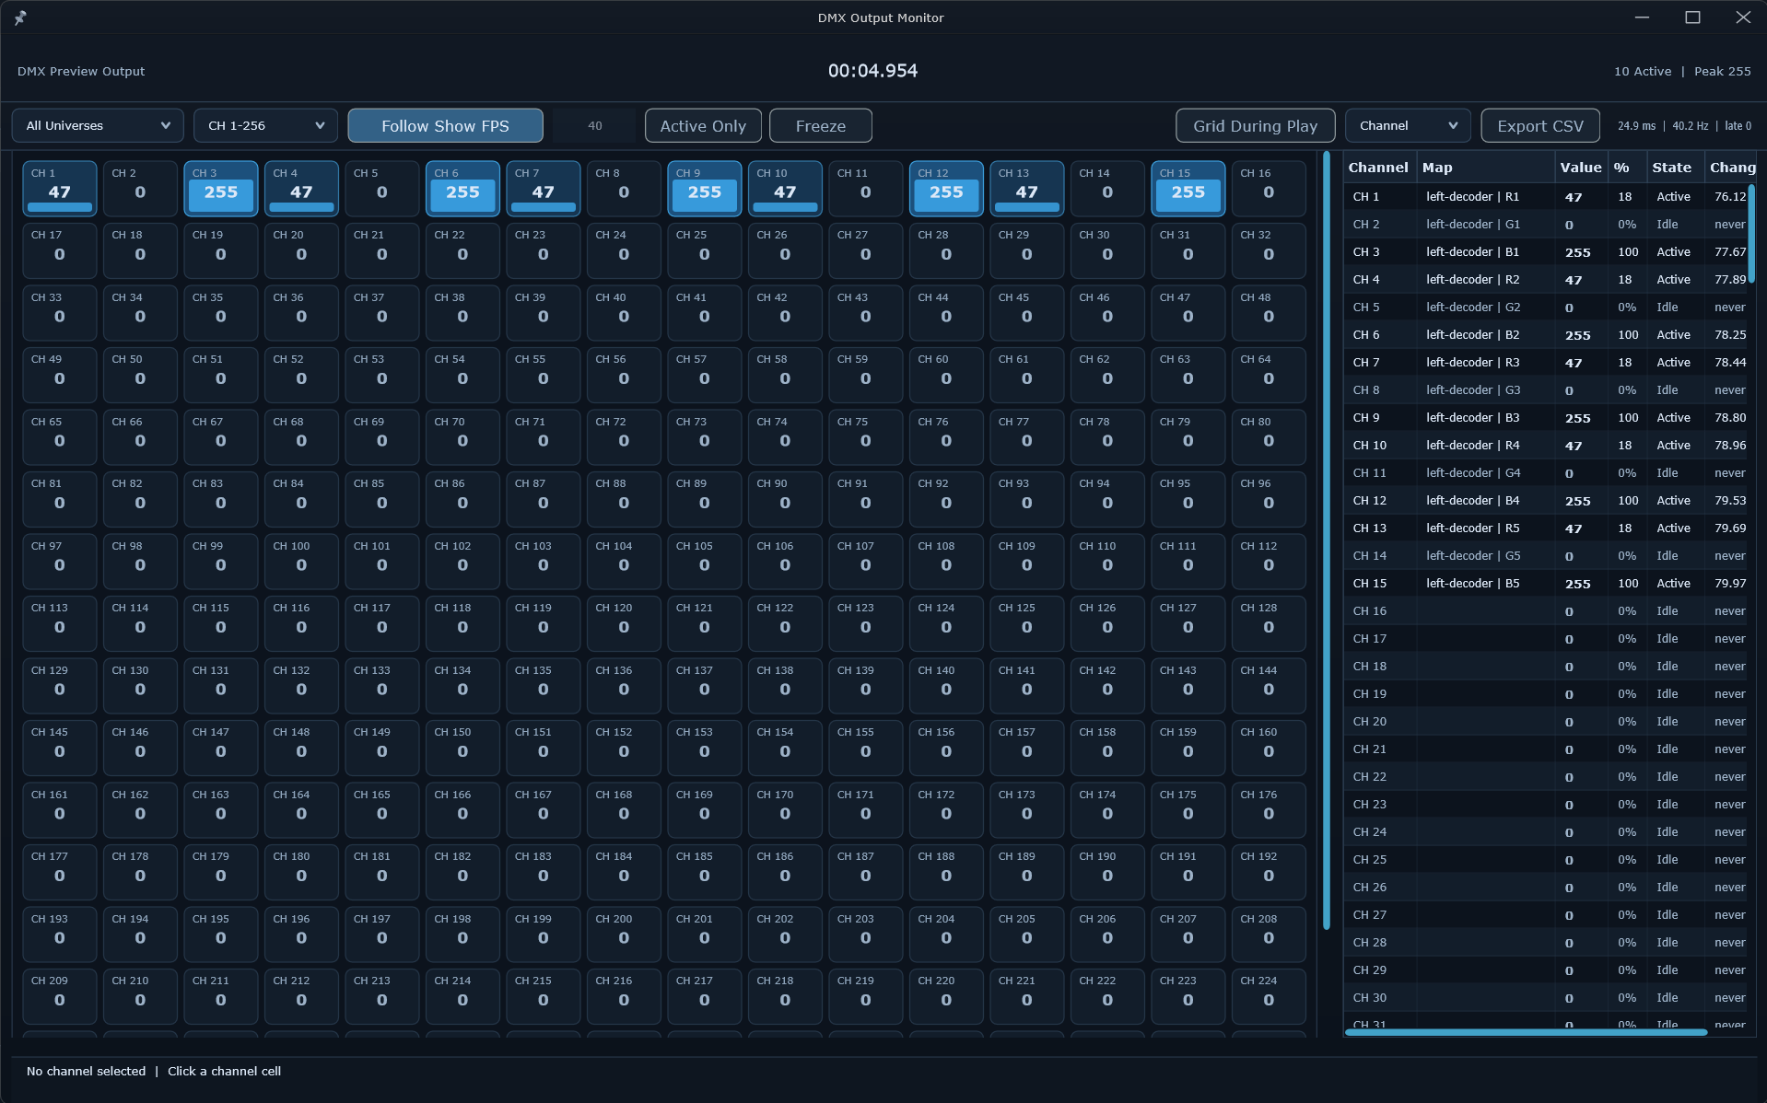Viewport: 1767px width, 1103px height.
Task: Select table row CH 9 left-decoder | B3
Action: 1546,418
